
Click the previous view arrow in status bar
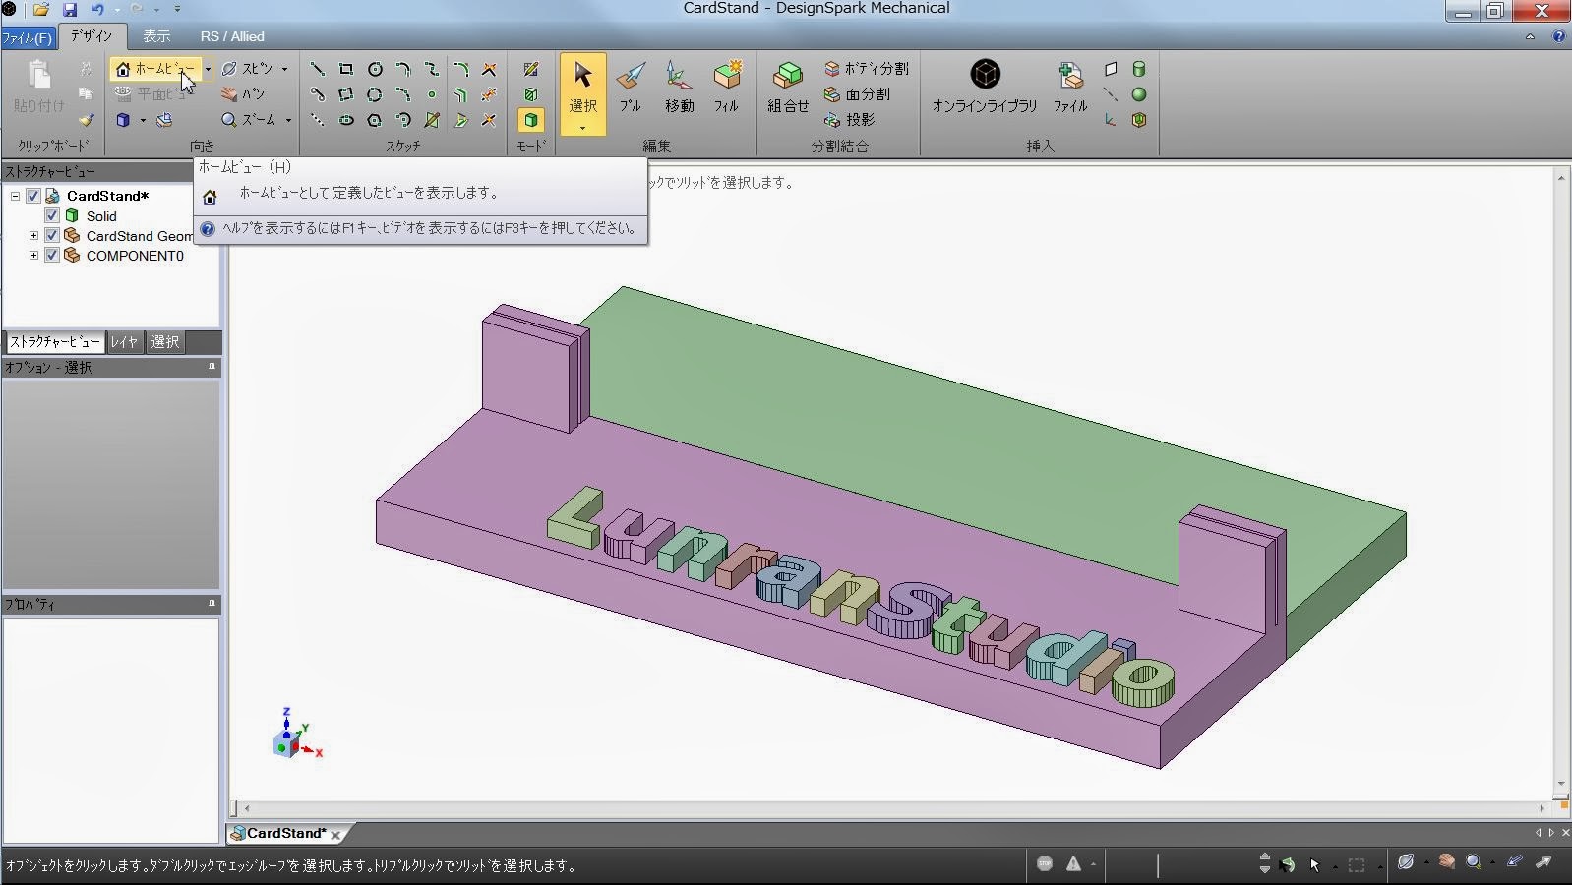1515,861
